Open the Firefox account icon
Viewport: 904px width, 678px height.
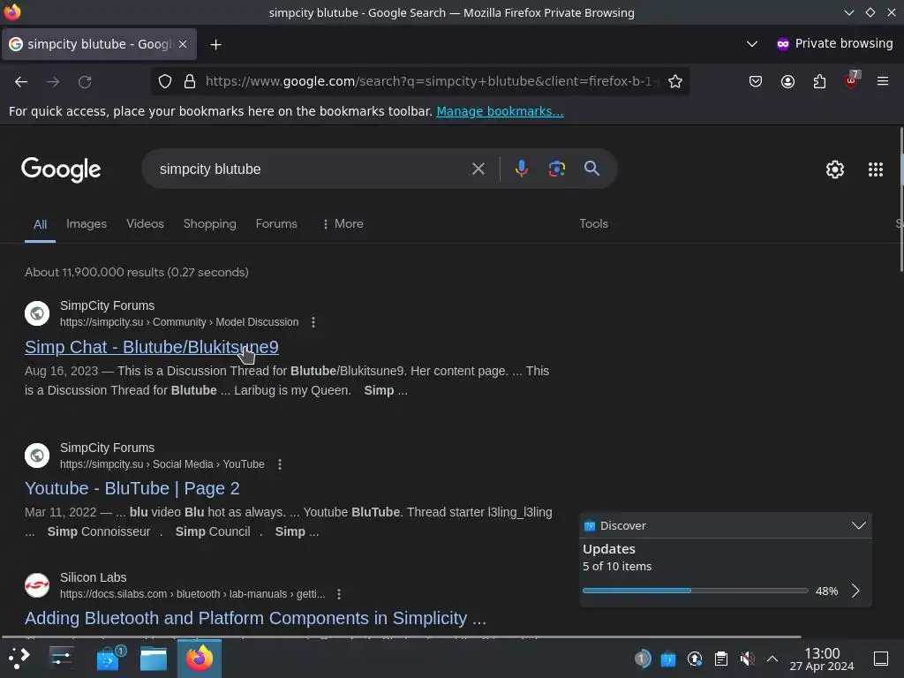click(x=787, y=81)
